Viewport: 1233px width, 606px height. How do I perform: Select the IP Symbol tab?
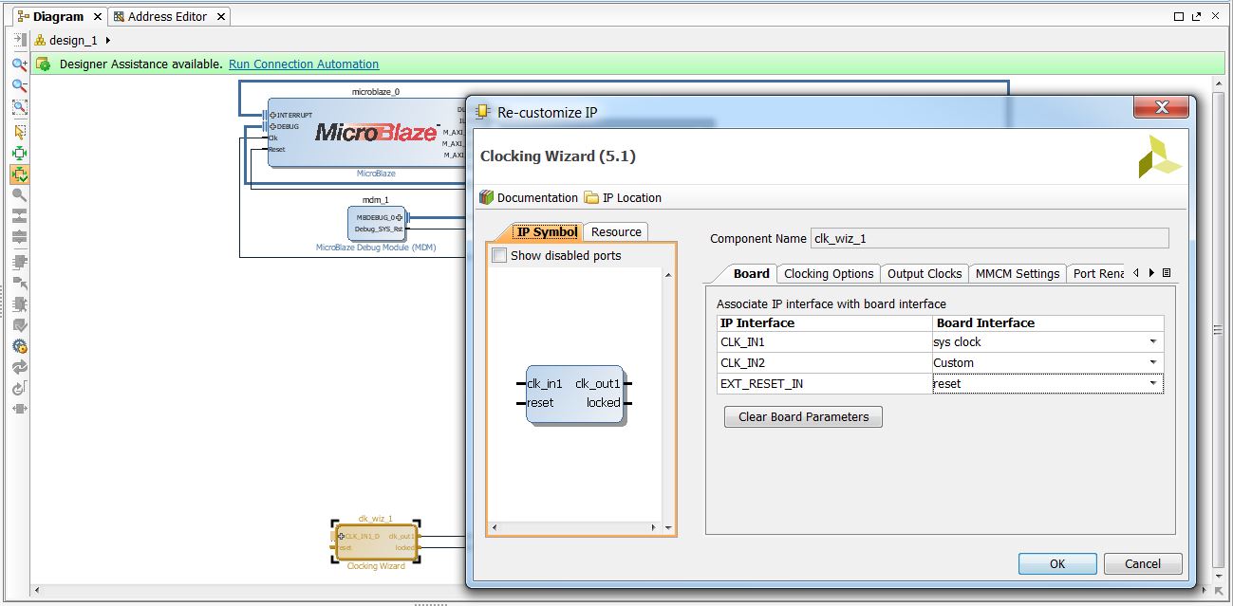tap(546, 231)
